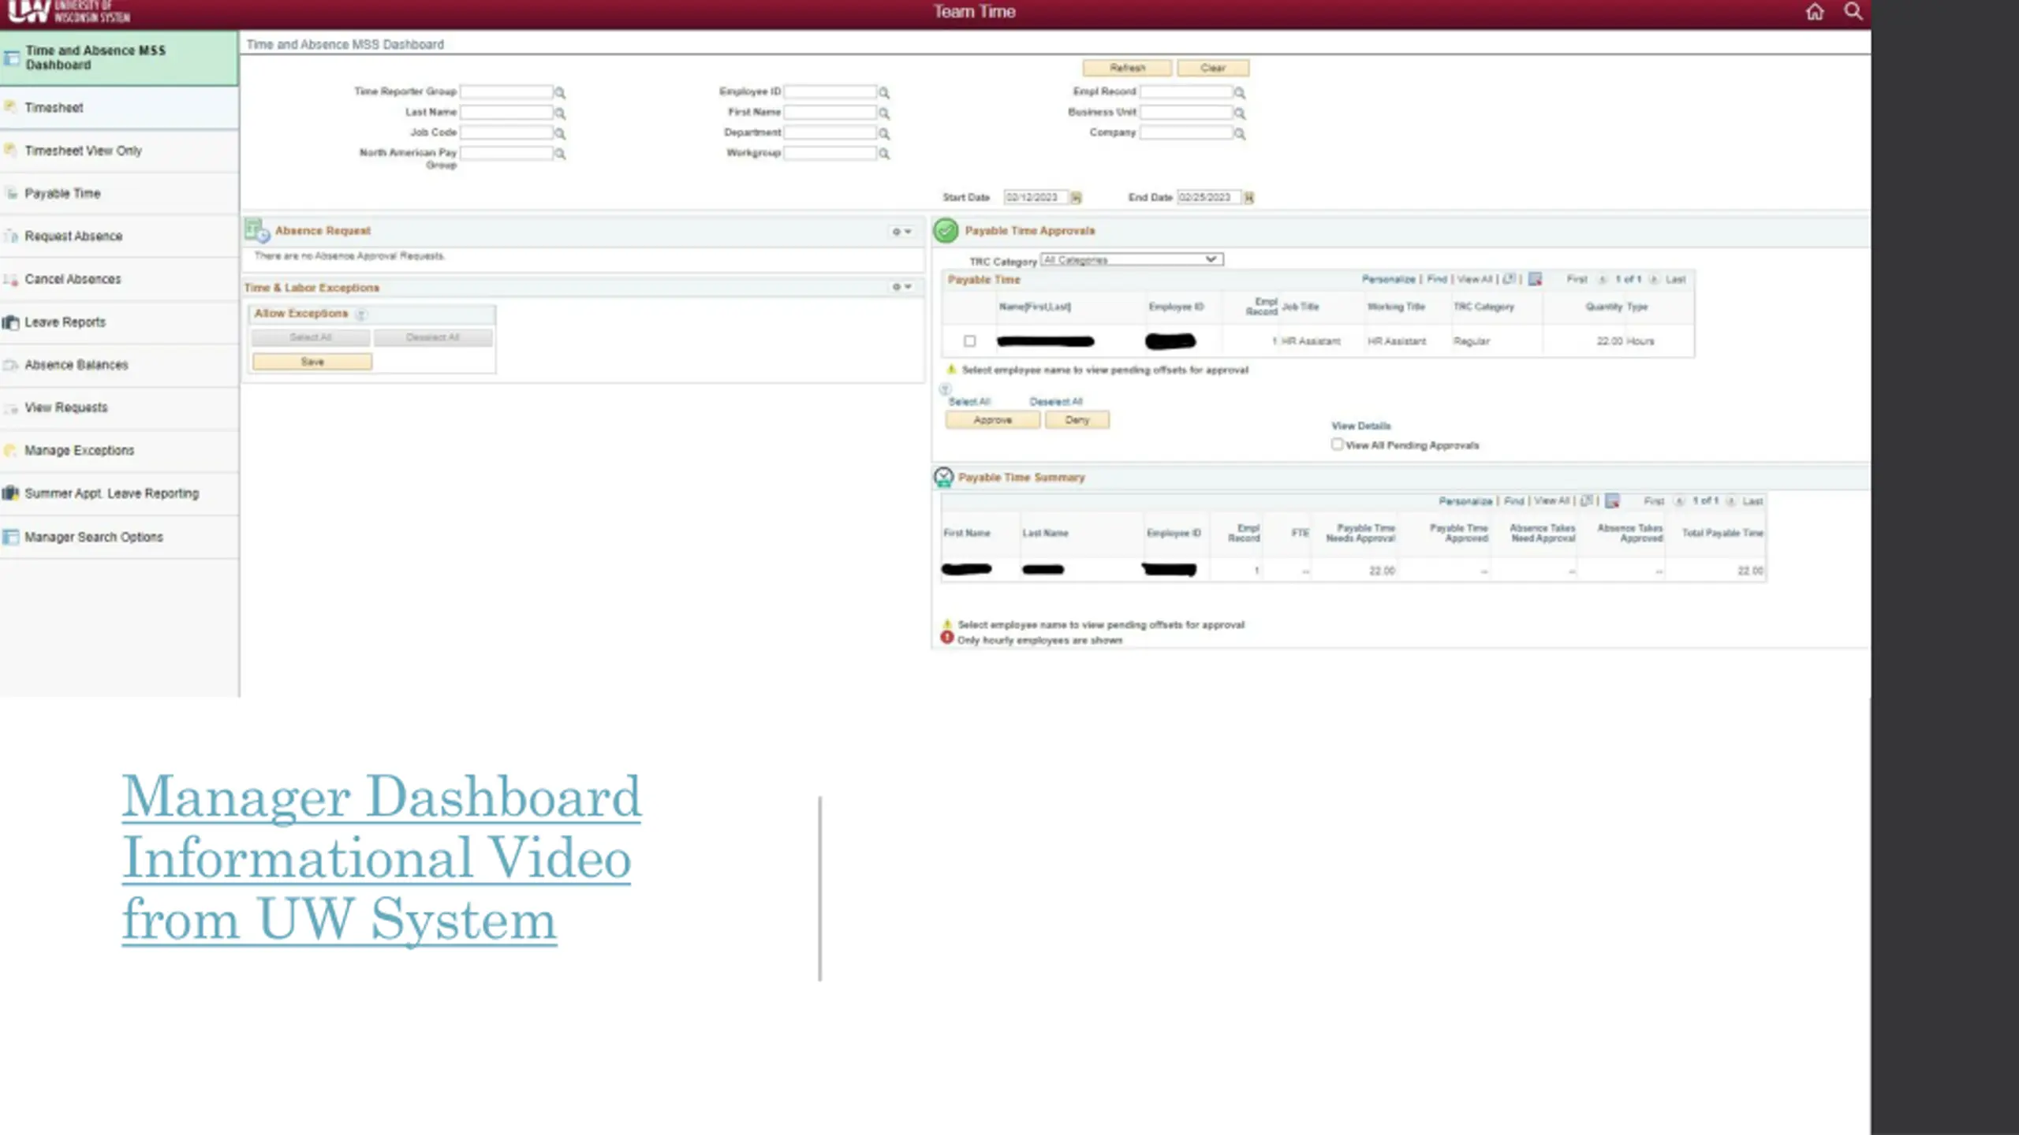Click the Clear button
This screenshot has width=2019, height=1135.
(x=1213, y=68)
